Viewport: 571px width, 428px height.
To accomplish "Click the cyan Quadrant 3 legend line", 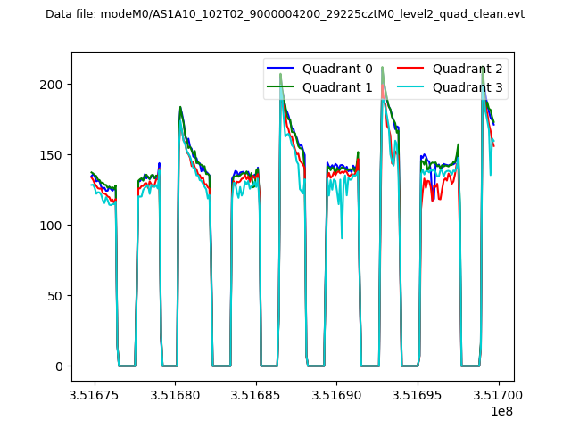I will click(411, 86).
